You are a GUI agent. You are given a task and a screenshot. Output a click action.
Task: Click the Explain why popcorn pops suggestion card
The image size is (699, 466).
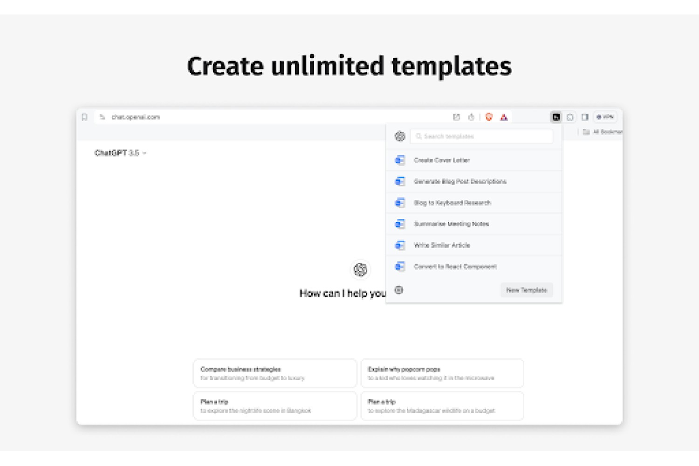coord(442,373)
